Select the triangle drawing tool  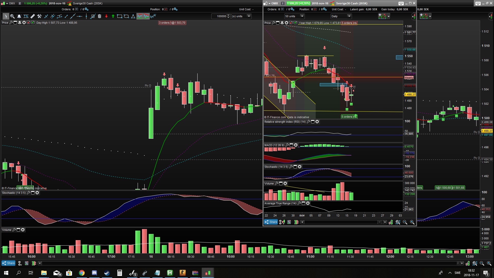coord(133,16)
